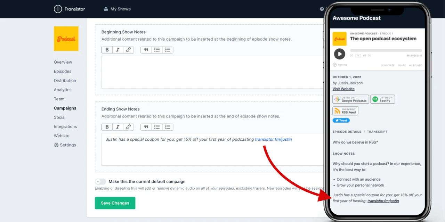Toggle Italic in Ending Show Notes toolbar
The width and height of the screenshot is (445, 222).
point(118,127)
